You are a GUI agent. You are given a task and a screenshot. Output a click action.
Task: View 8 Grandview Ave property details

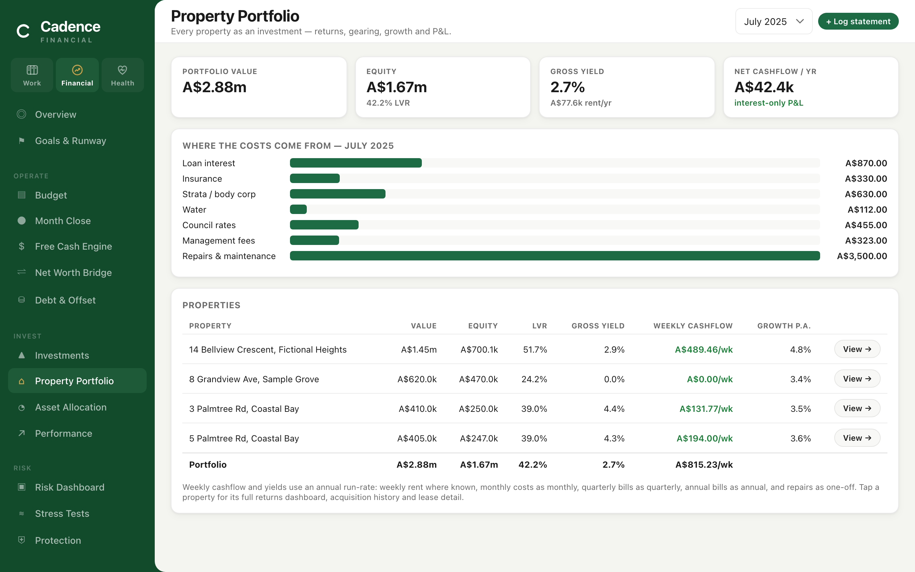click(x=857, y=379)
